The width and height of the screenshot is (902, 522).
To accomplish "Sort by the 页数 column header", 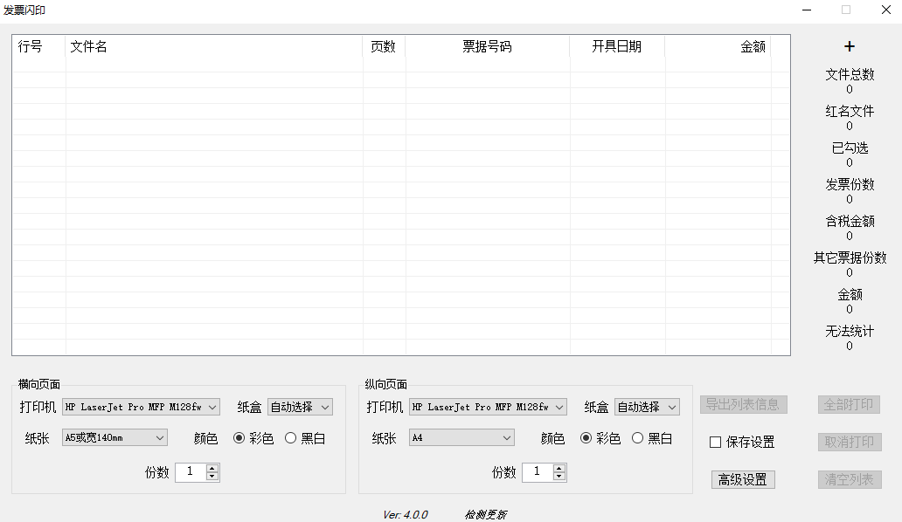I will pyautogui.click(x=384, y=46).
